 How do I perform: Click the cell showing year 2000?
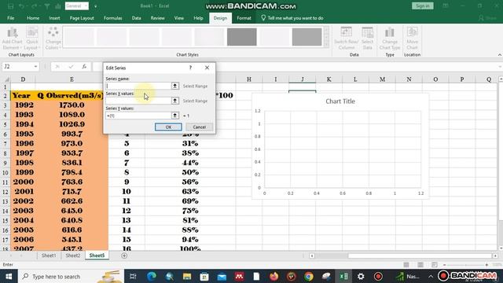point(23,182)
